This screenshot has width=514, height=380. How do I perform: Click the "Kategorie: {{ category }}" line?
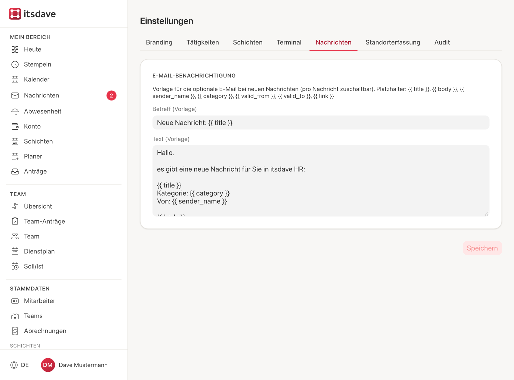pyautogui.click(x=193, y=193)
